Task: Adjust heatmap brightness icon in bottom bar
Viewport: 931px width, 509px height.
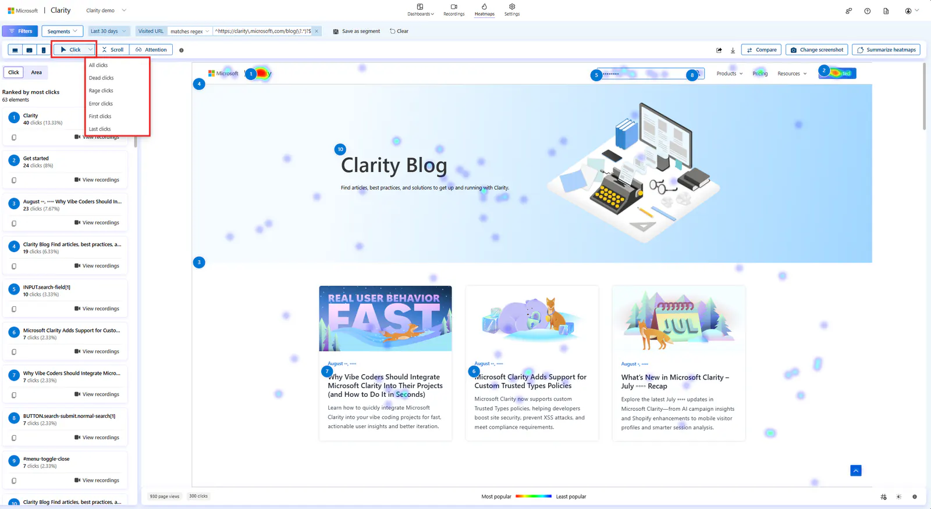Action: 899,497
